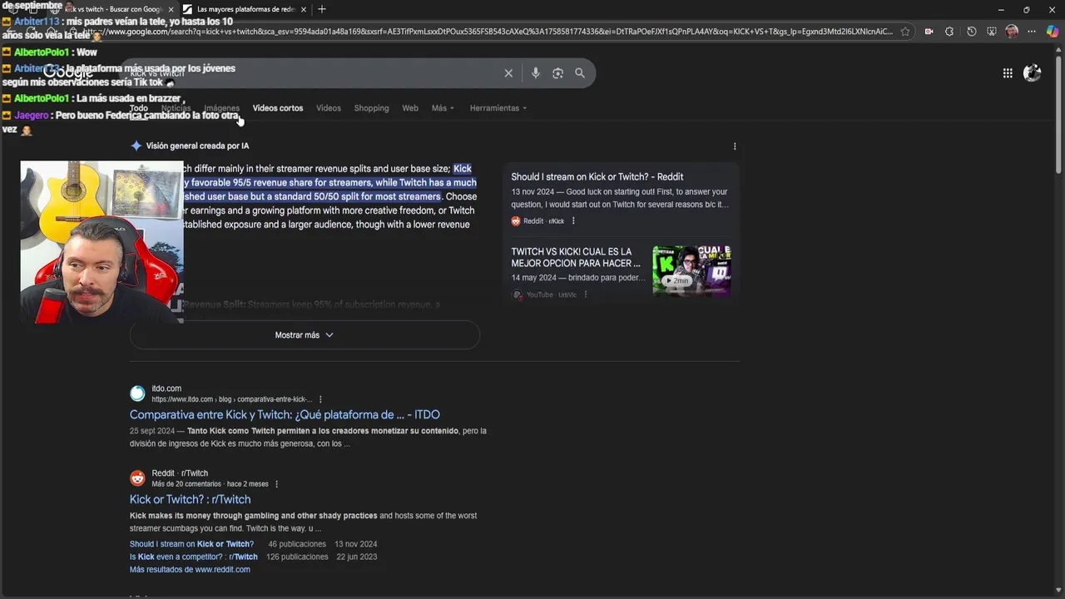This screenshot has width=1065, height=599.
Task: Open AI overview three-dot options
Action: pyautogui.click(x=735, y=146)
